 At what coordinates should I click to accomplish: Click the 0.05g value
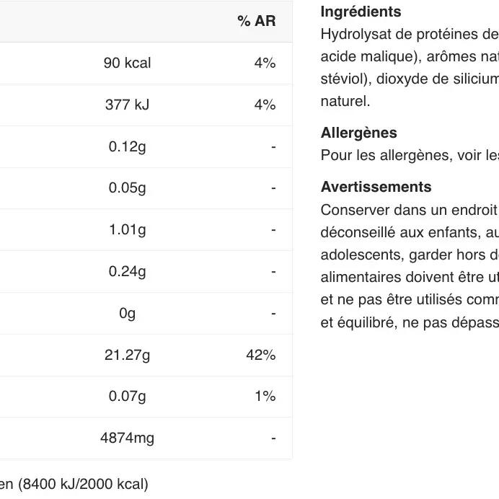coord(127,187)
